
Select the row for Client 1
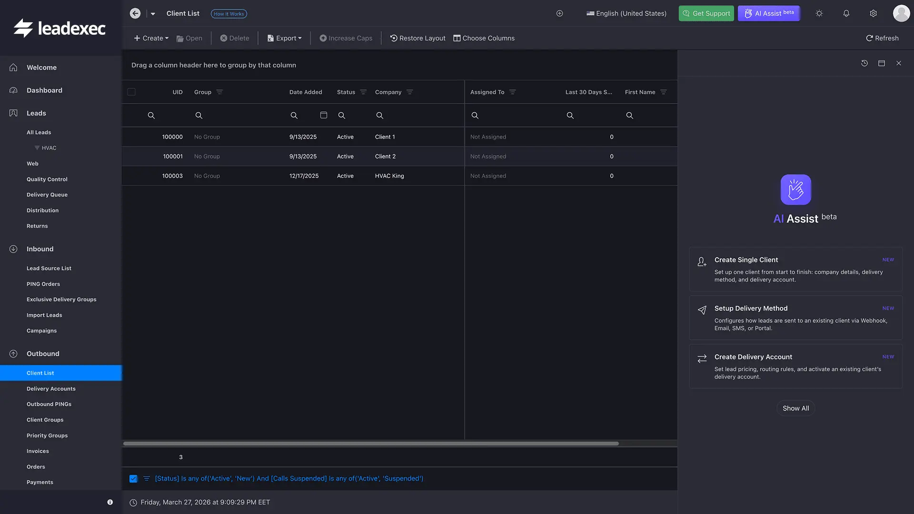399,136
